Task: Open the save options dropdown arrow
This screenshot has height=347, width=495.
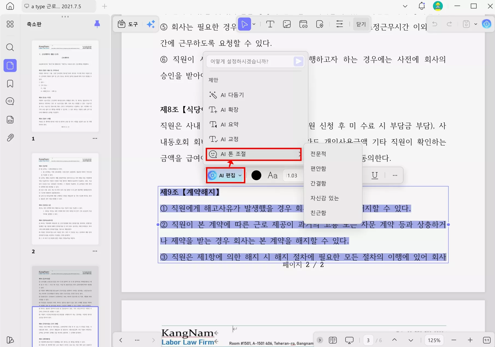Action: (x=476, y=24)
